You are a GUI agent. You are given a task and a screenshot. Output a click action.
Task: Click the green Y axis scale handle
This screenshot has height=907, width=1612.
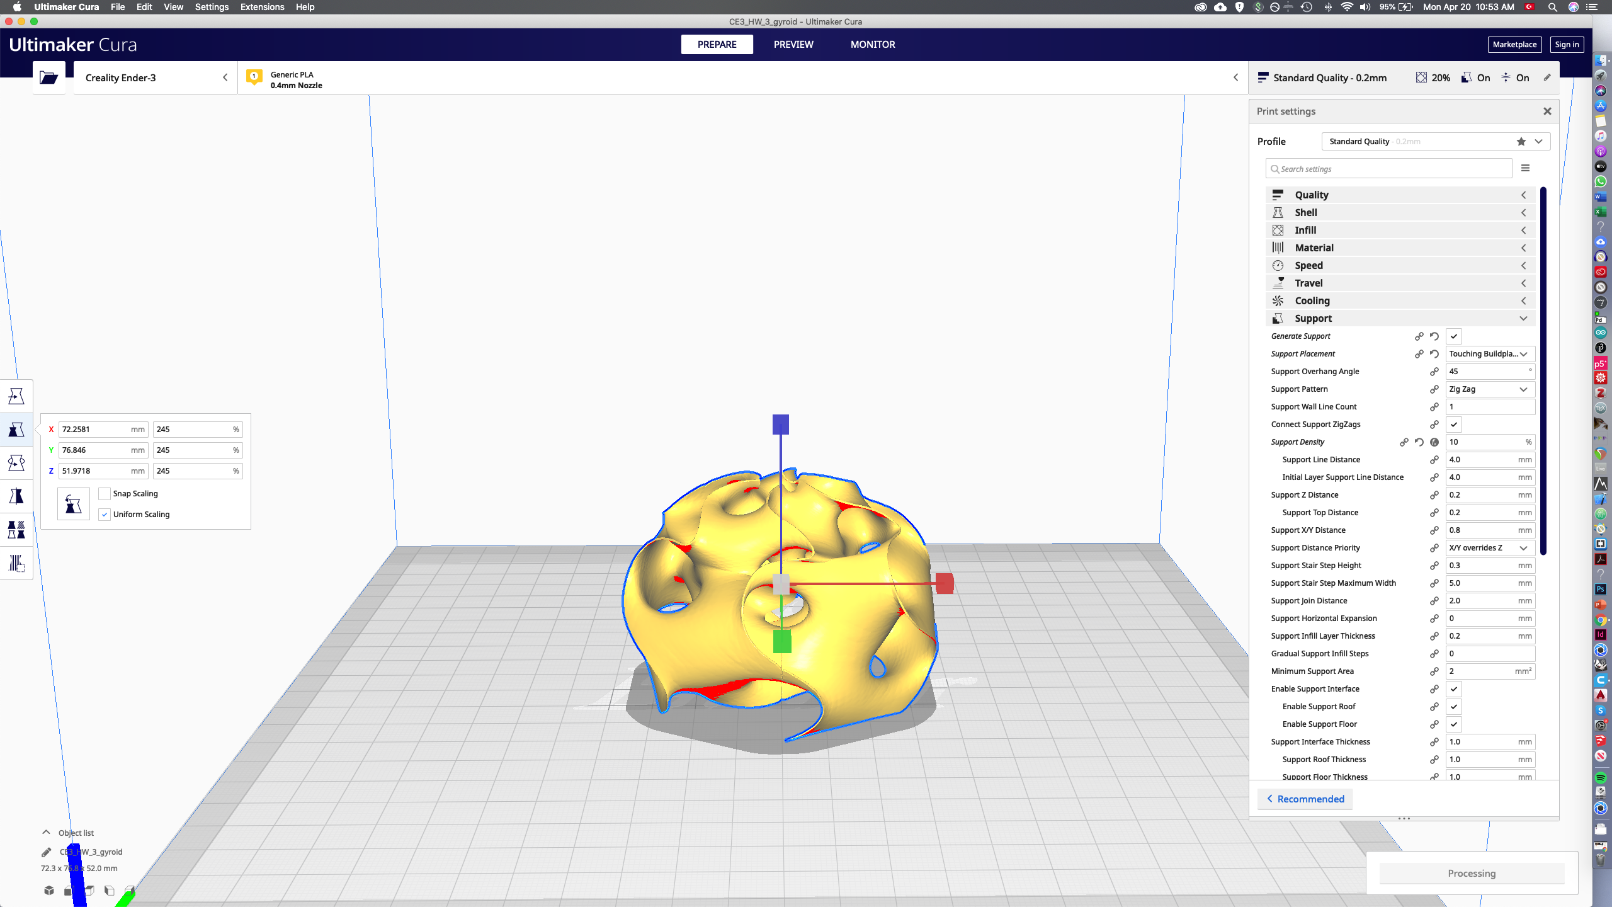(x=782, y=642)
